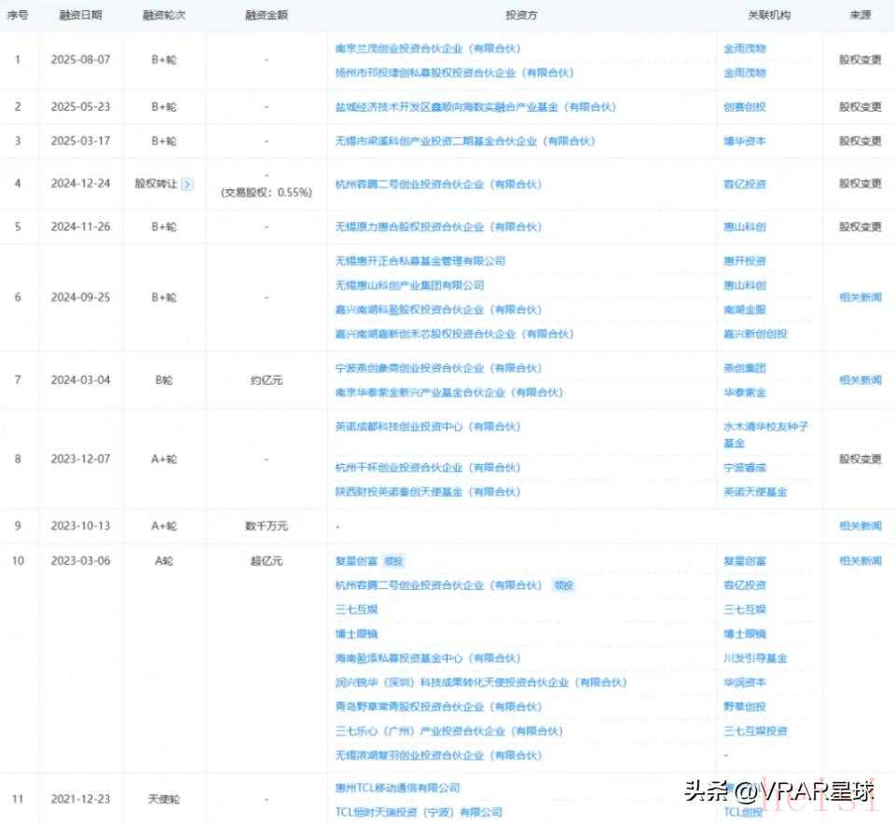895x823 pixels.
Task: Open the 嘉兴新创创投 institution link
Action: [x=755, y=334]
